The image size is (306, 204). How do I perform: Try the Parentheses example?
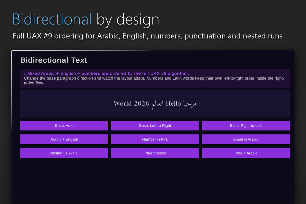[x=155, y=153]
